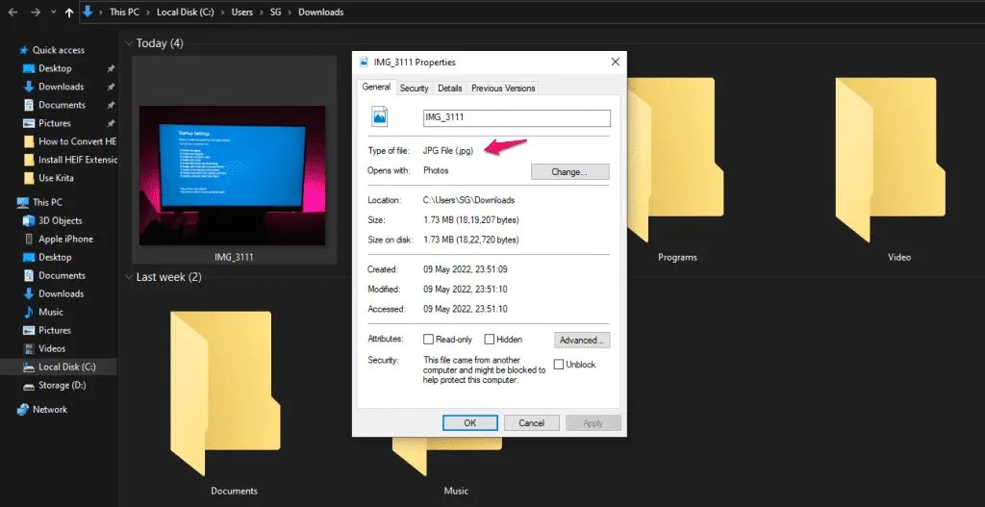This screenshot has height=507, width=985.
Task: Select Local Disk (C:) drive in sidebar
Action: [x=66, y=367]
